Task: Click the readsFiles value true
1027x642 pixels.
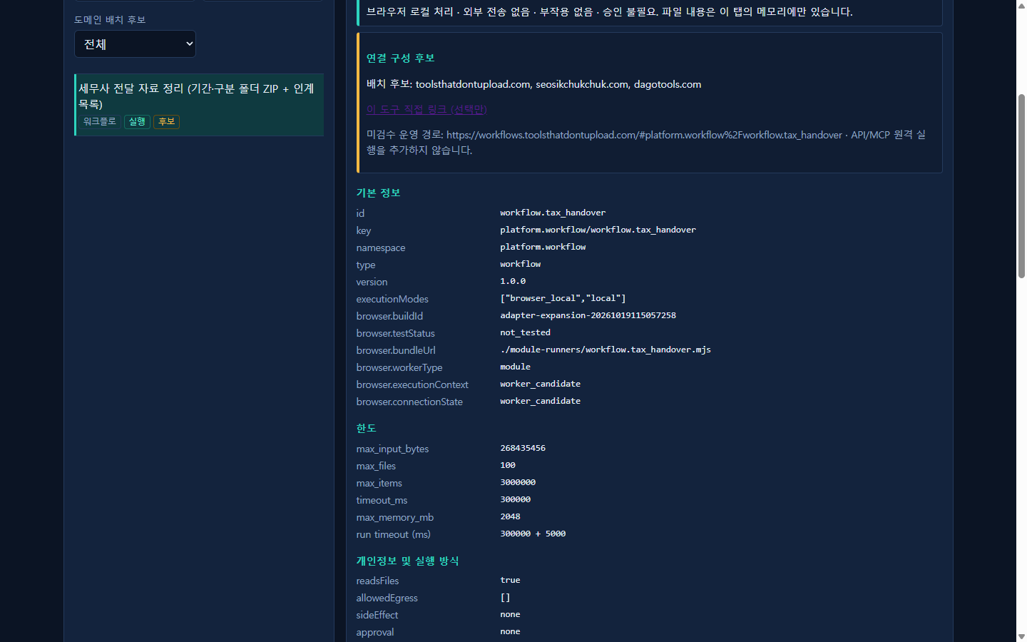Action: tap(510, 580)
